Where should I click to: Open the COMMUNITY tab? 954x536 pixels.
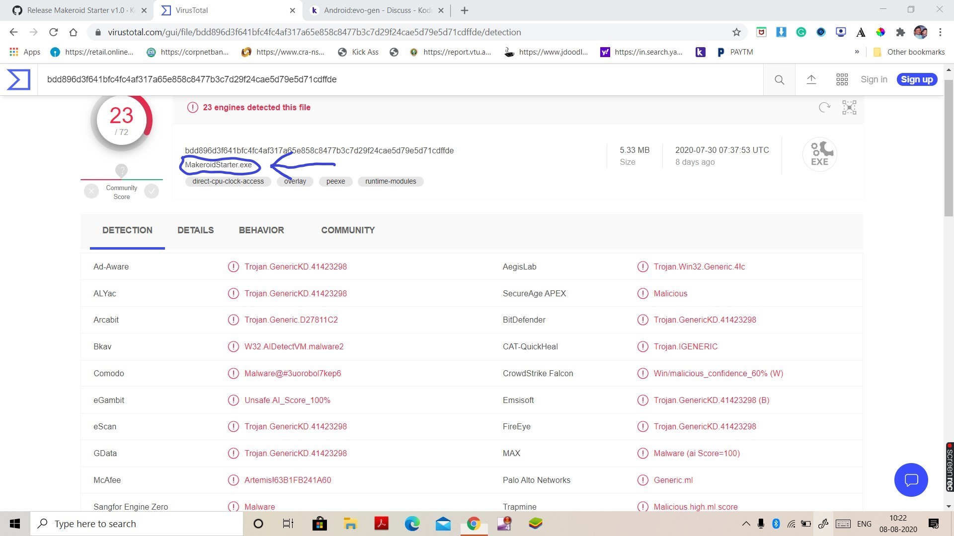point(348,230)
